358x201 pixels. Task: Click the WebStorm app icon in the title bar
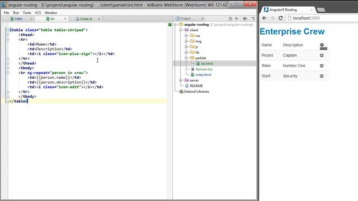[4, 4]
